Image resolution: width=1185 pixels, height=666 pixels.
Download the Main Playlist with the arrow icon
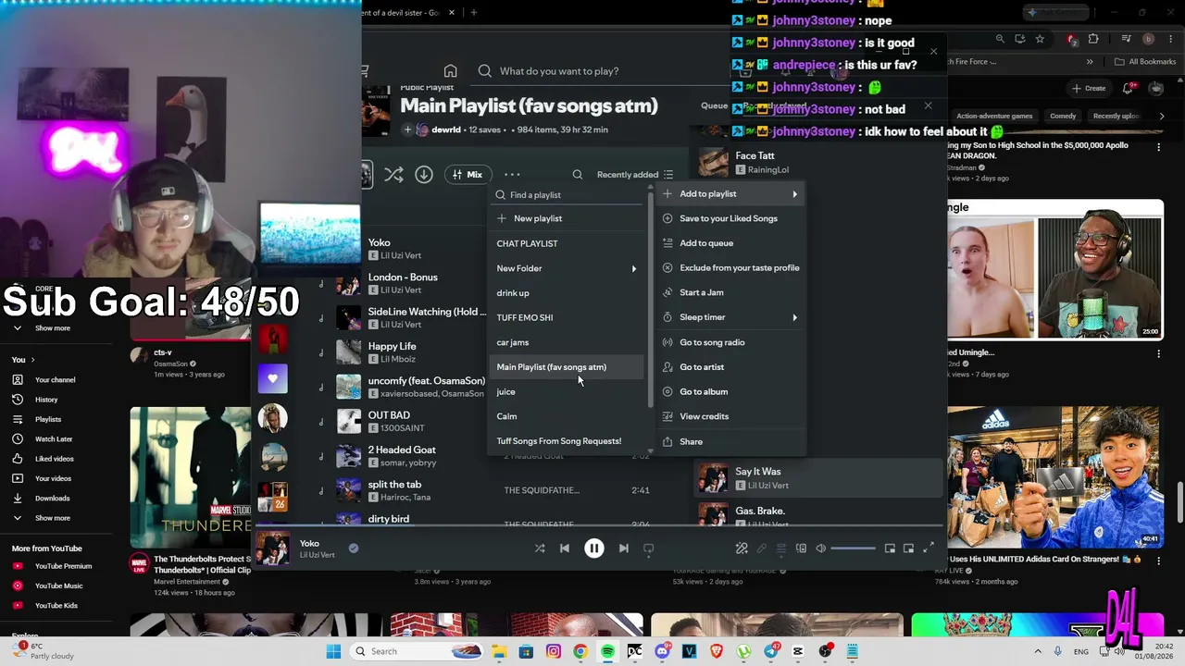point(424,175)
